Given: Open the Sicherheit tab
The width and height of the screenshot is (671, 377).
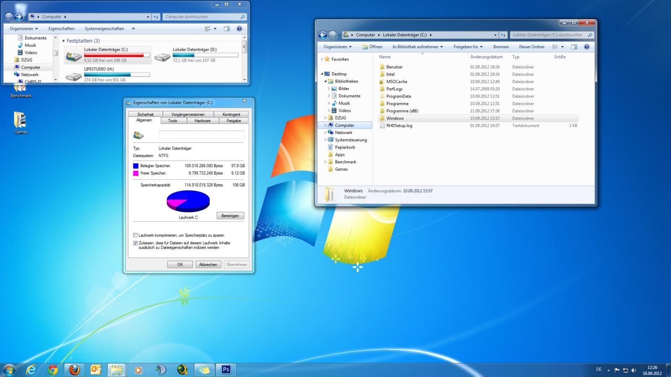Looking at the screenshot, I should [x=145, y=114].
